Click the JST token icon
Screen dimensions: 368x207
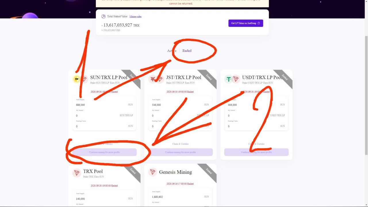(152, 79)
